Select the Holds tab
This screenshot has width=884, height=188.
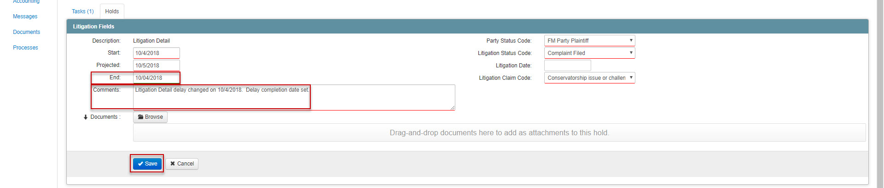point(112,11)
